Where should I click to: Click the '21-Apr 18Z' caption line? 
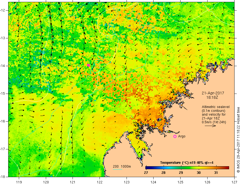(211, 118)
